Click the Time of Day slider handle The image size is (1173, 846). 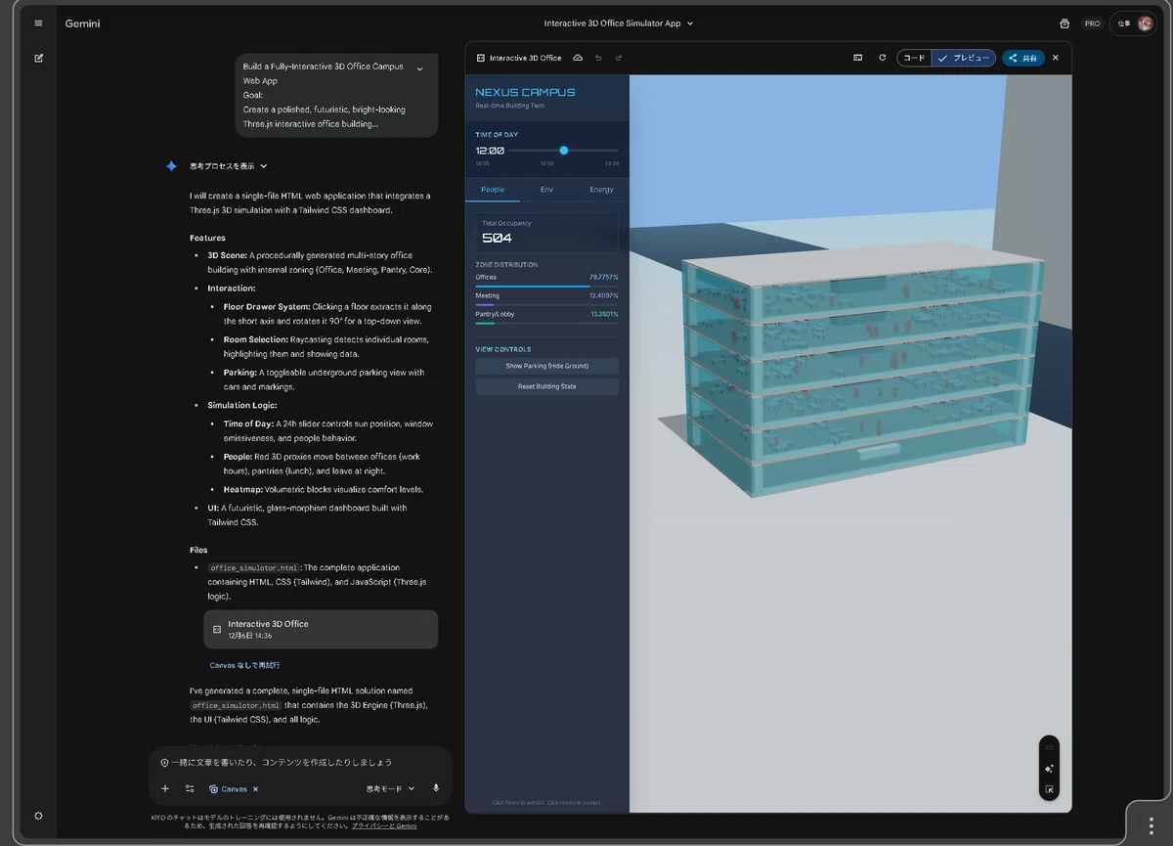coord(564,151)
